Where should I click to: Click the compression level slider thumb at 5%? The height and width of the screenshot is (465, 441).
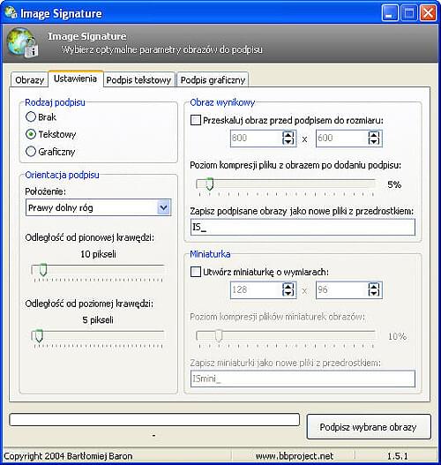[210, 184]
